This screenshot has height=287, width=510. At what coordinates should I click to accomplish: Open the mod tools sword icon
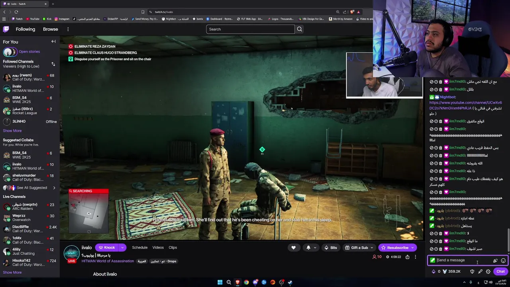tap(480, 271)
